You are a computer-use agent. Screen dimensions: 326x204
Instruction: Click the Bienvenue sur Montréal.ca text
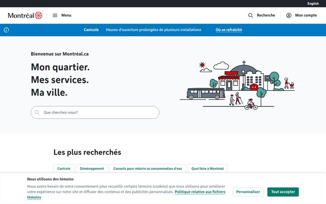[60, 54]
